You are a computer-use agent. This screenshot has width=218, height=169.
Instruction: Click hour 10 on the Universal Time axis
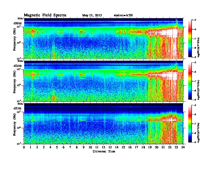coord(90,147)
